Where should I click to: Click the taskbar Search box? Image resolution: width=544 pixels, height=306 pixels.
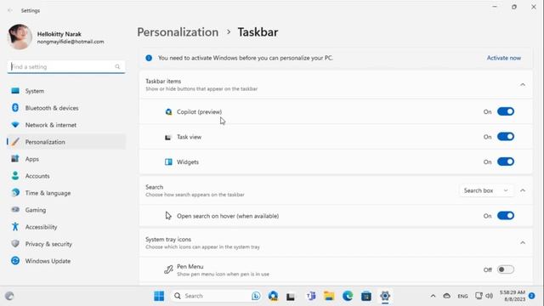click(x=217, y=296)
